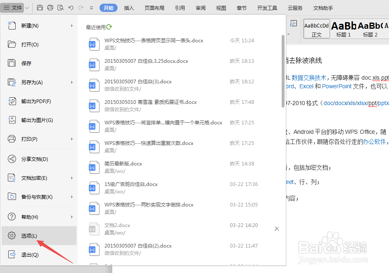Remove 文档2.docx from recent files with the X
Screen dimensions: 389x273
click(x=277, y=229)
